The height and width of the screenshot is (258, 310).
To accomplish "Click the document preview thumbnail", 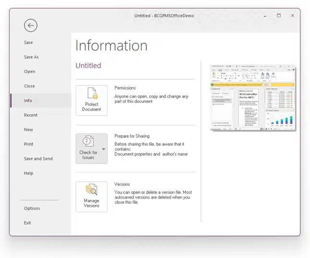I will [x=253, y=98].
